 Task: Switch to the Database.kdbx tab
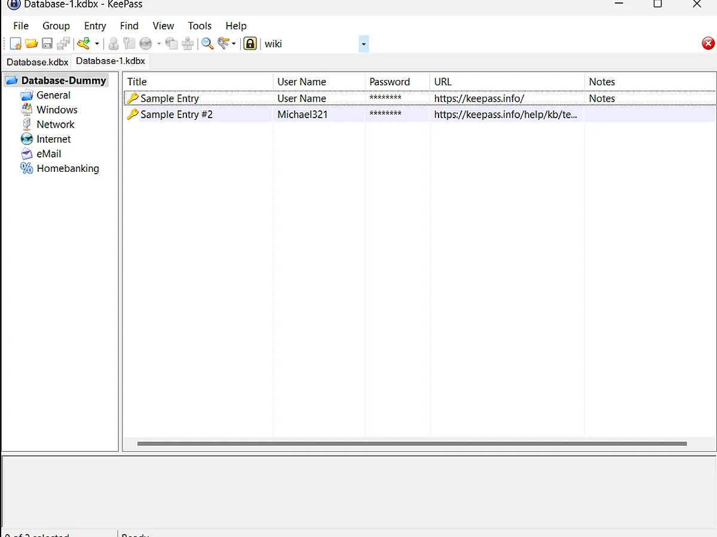pos(37,62)
